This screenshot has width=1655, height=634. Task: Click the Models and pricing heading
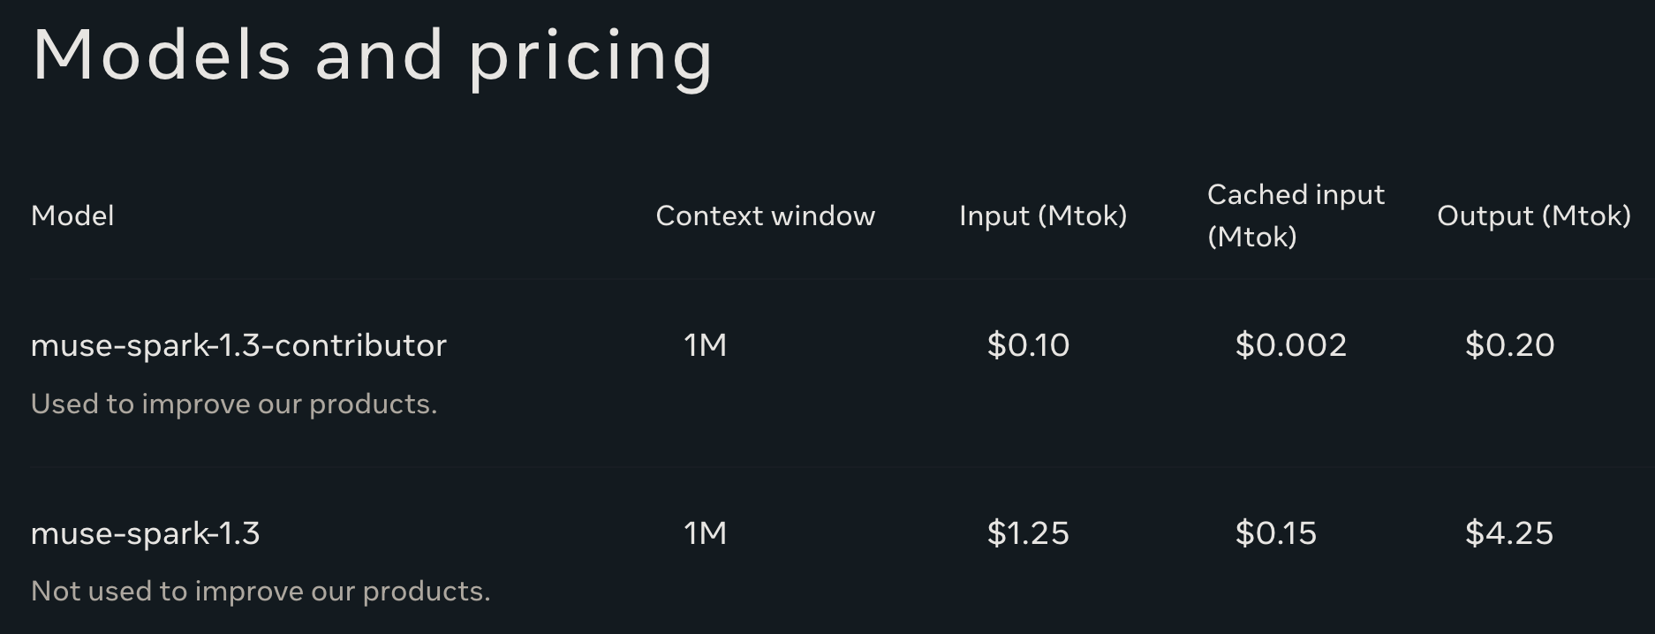point(372,57)
